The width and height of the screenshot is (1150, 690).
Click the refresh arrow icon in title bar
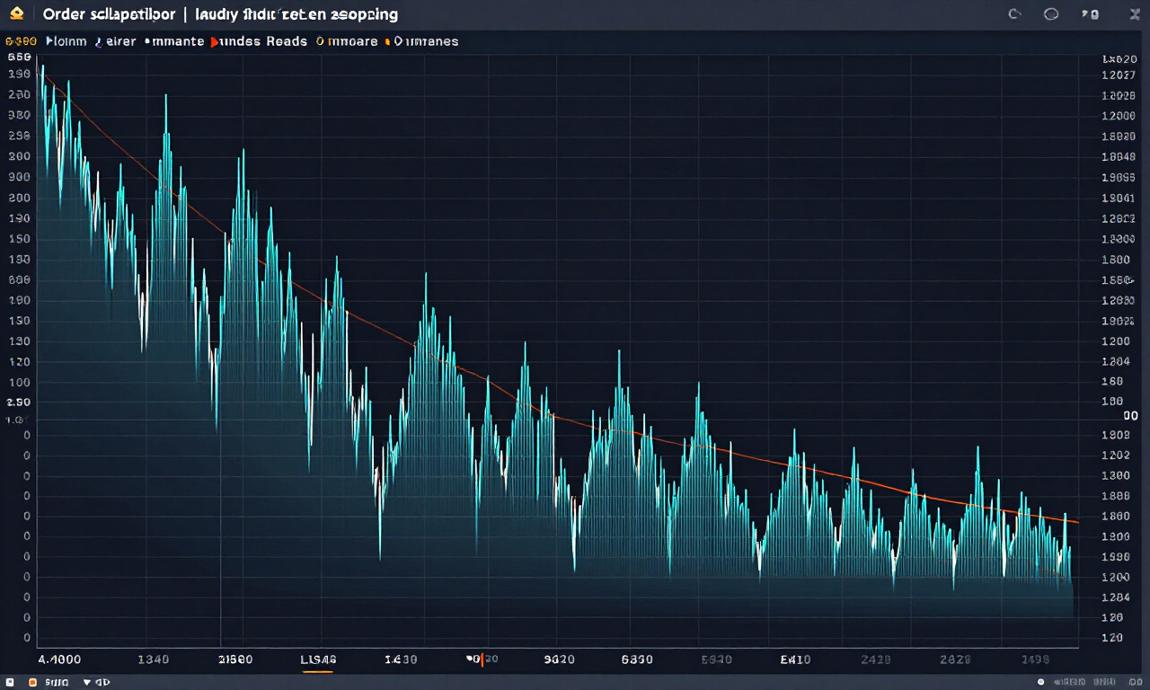click(x=1015, y=14)
